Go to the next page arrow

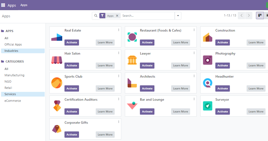click(x=249, y=16)
